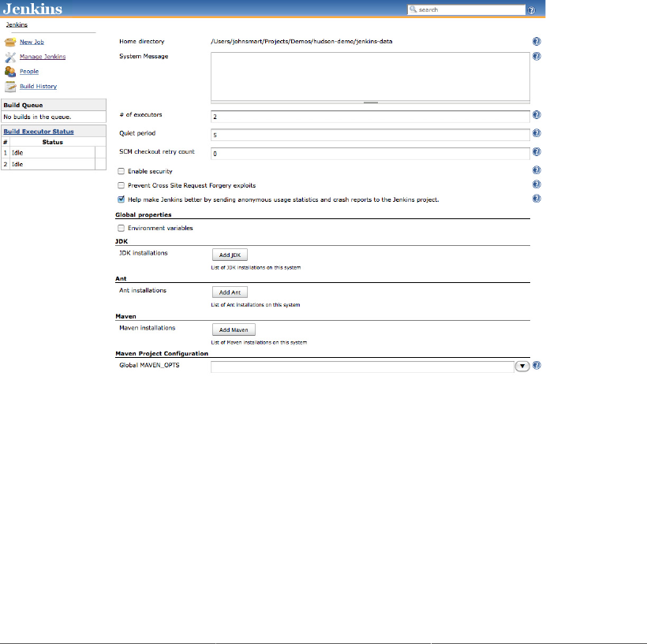
Task: Click the Add Ant button
Action: point(230,292)
